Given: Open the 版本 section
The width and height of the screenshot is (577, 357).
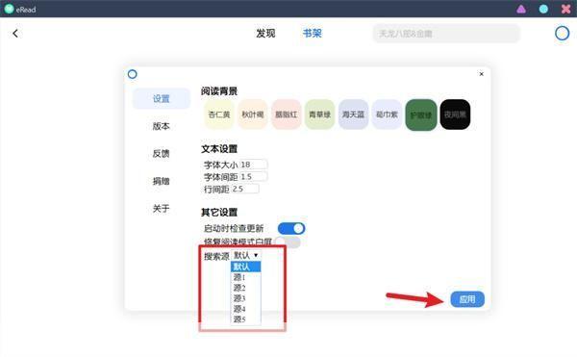Looking at the screenshot, I should pos(162,126).
